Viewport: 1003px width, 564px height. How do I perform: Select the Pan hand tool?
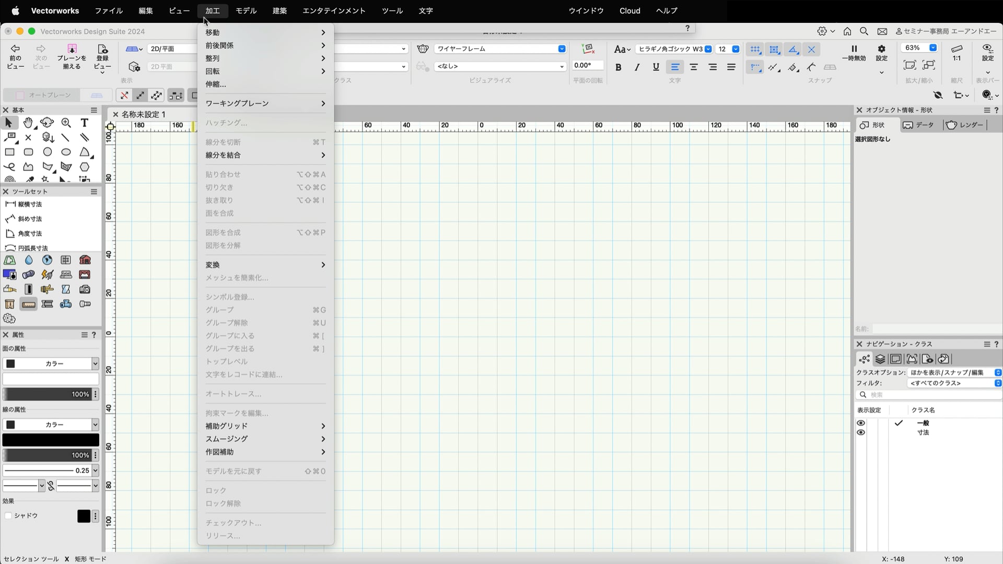tap(28, 123)
